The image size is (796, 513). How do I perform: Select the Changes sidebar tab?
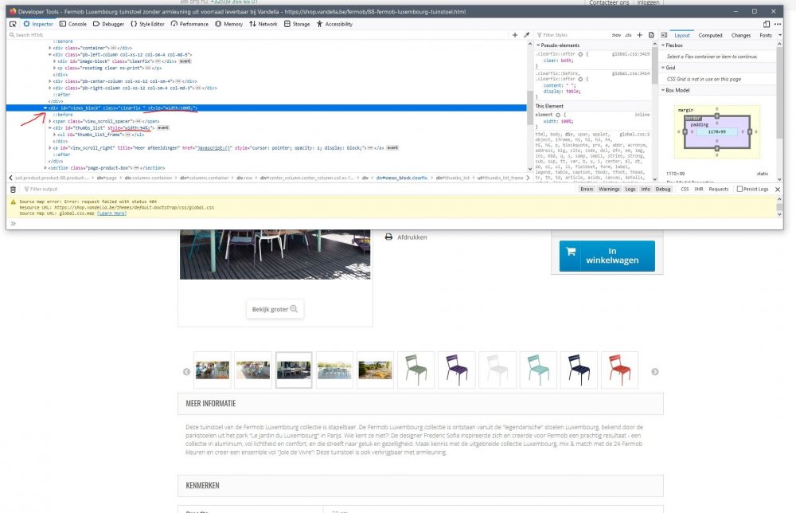[x=740, y=35]
